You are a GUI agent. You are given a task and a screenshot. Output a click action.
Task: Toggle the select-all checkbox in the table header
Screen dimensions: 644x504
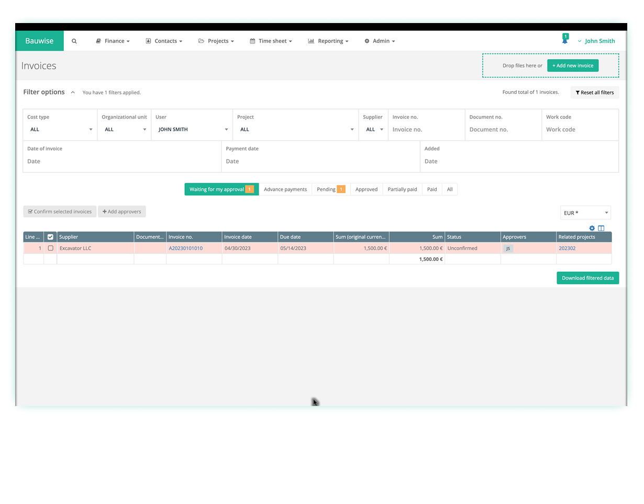(x=50, y=236)
